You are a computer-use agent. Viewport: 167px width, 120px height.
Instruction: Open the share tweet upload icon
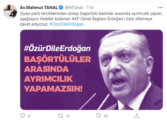click(137, 116)
